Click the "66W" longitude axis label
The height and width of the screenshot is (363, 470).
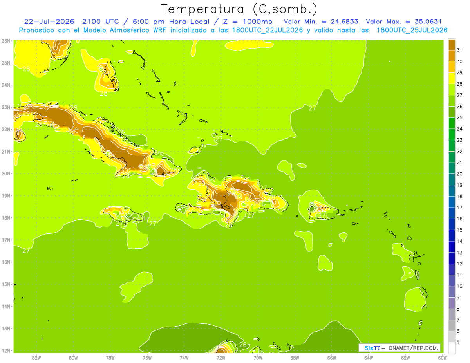pyautogui.click(x=332, y=358)
